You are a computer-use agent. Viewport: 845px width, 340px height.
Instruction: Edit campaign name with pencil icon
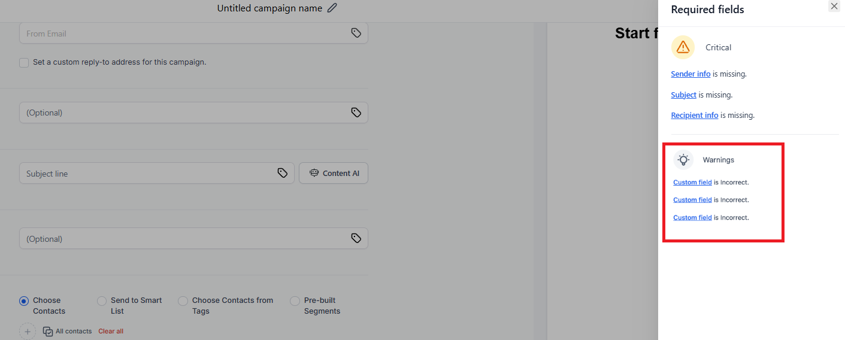pyautogui.click(x=332, y=8)
